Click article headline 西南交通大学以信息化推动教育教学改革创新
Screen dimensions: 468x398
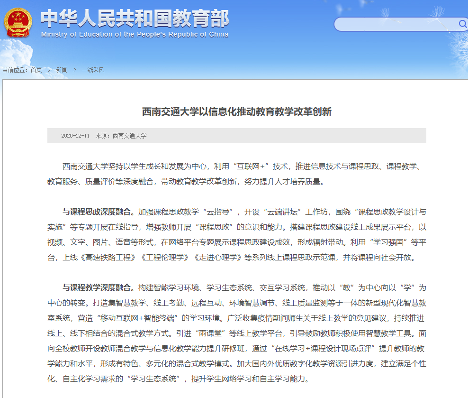[237, 112]
